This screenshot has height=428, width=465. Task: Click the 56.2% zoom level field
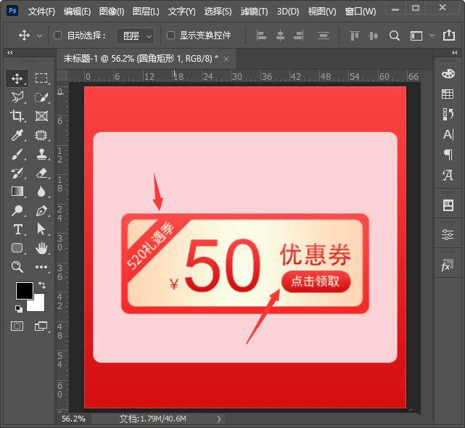point(73,419)
